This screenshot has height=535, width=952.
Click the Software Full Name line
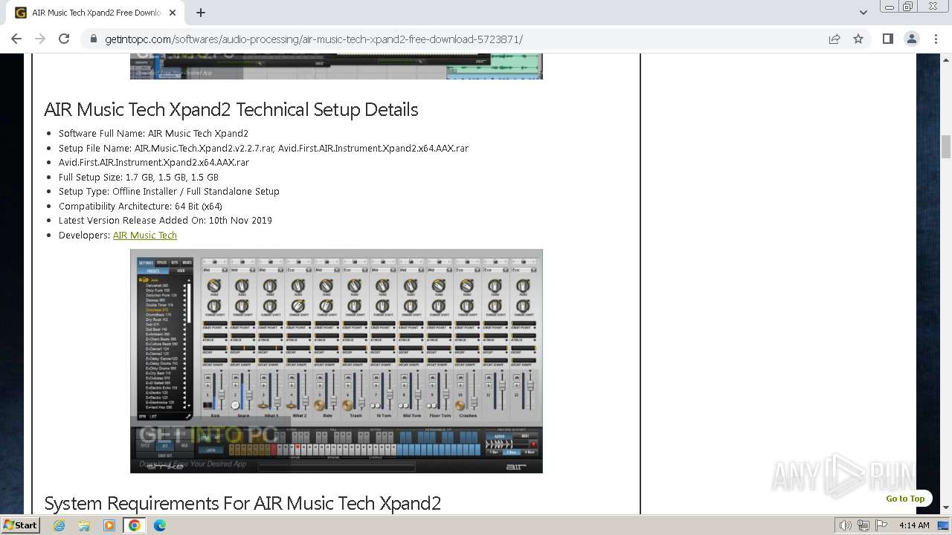tap(153, 134)
